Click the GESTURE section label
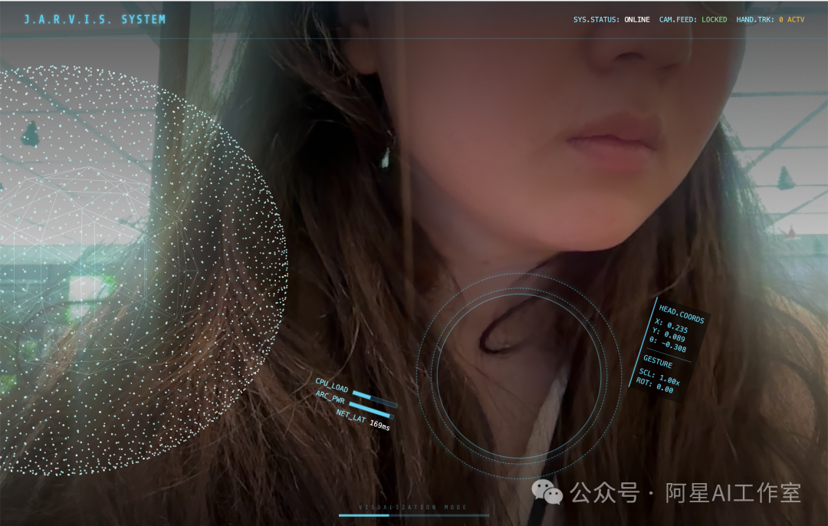This screenshot has width=828, height=526. tap(658, 361)
